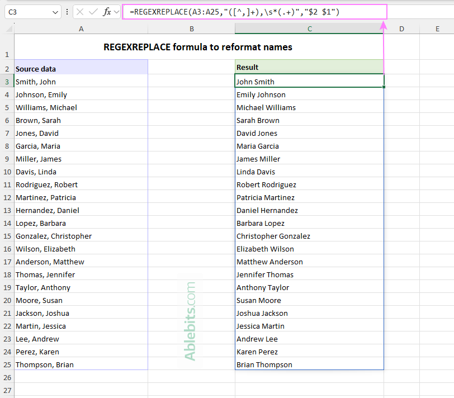
Task: Select row 1 header
Action: 7,47
